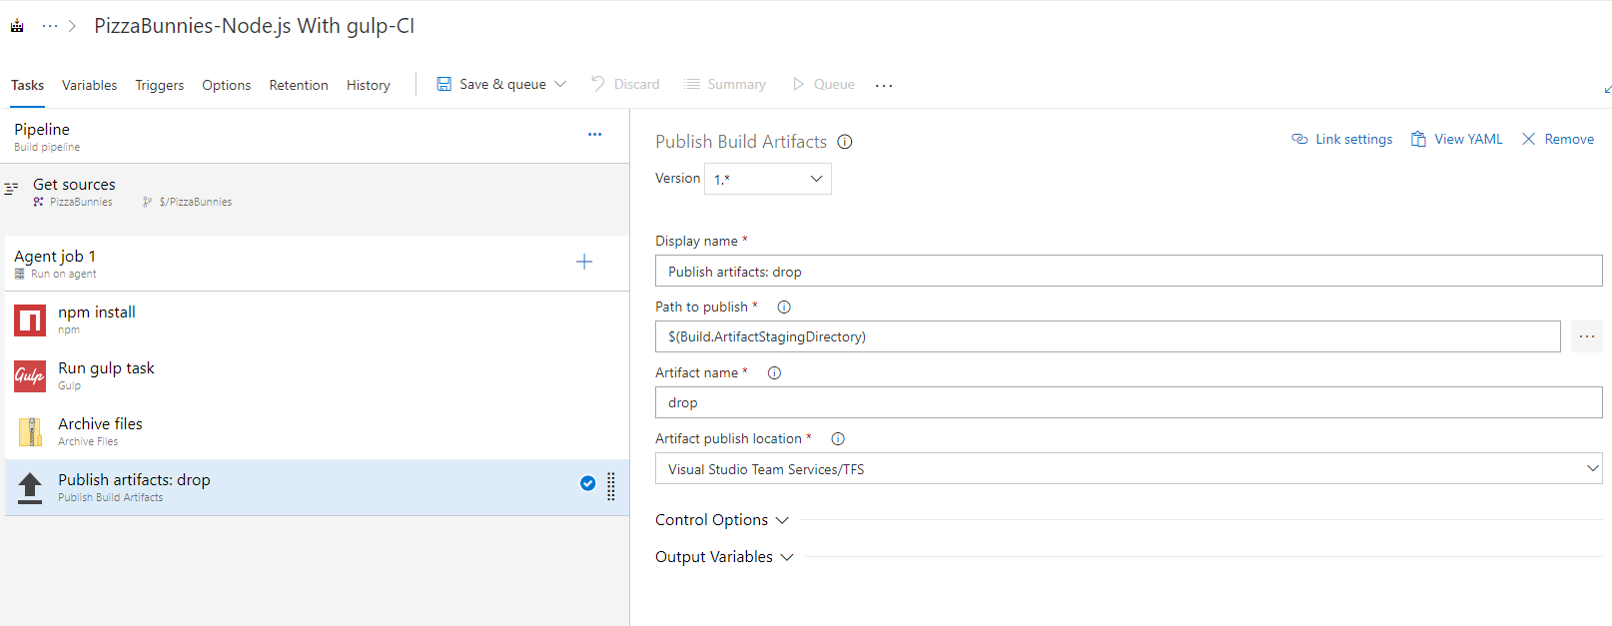Click the Display name input field
Image resolution: width=1612 pixels, height=626 pixels.
[1129, 271]
